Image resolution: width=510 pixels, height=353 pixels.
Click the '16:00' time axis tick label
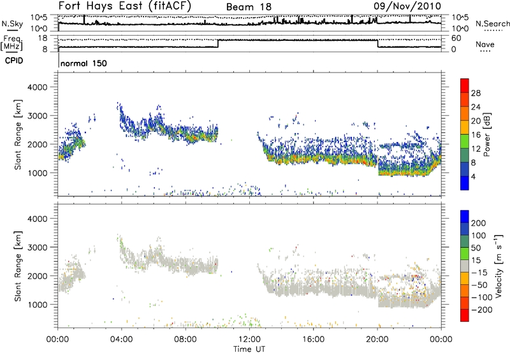313,340
